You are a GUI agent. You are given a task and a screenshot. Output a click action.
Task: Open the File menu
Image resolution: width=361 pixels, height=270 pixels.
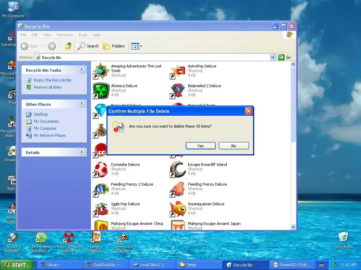click(23, 35)
